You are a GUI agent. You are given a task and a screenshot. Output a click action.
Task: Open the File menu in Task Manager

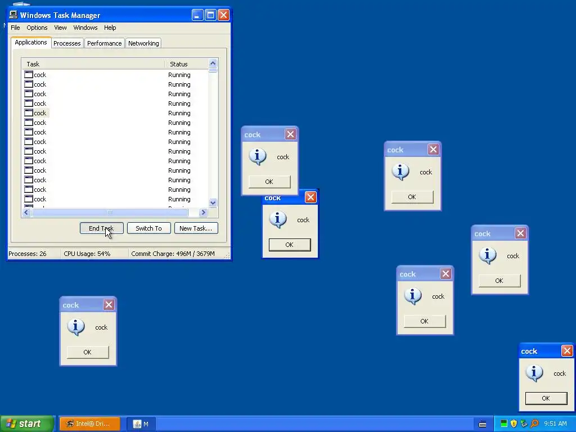click(x=15, y=28)
